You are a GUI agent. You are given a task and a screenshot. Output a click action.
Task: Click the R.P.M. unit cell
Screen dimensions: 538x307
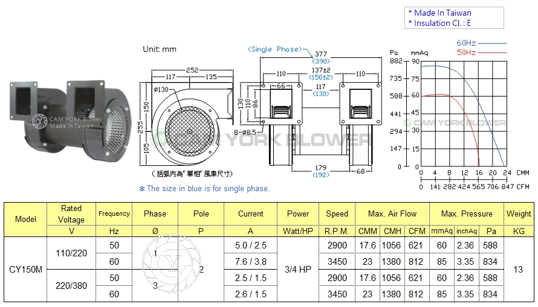coord(337,232)
